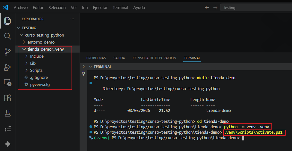Click the mkdir tienda-demo command text
This screenshot has height=151, width=292.
pyautogui.click(x=216, y=78)
